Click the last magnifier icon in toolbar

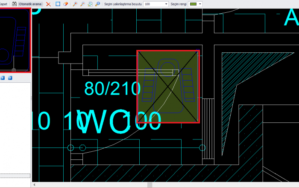(x=97, y=4)
